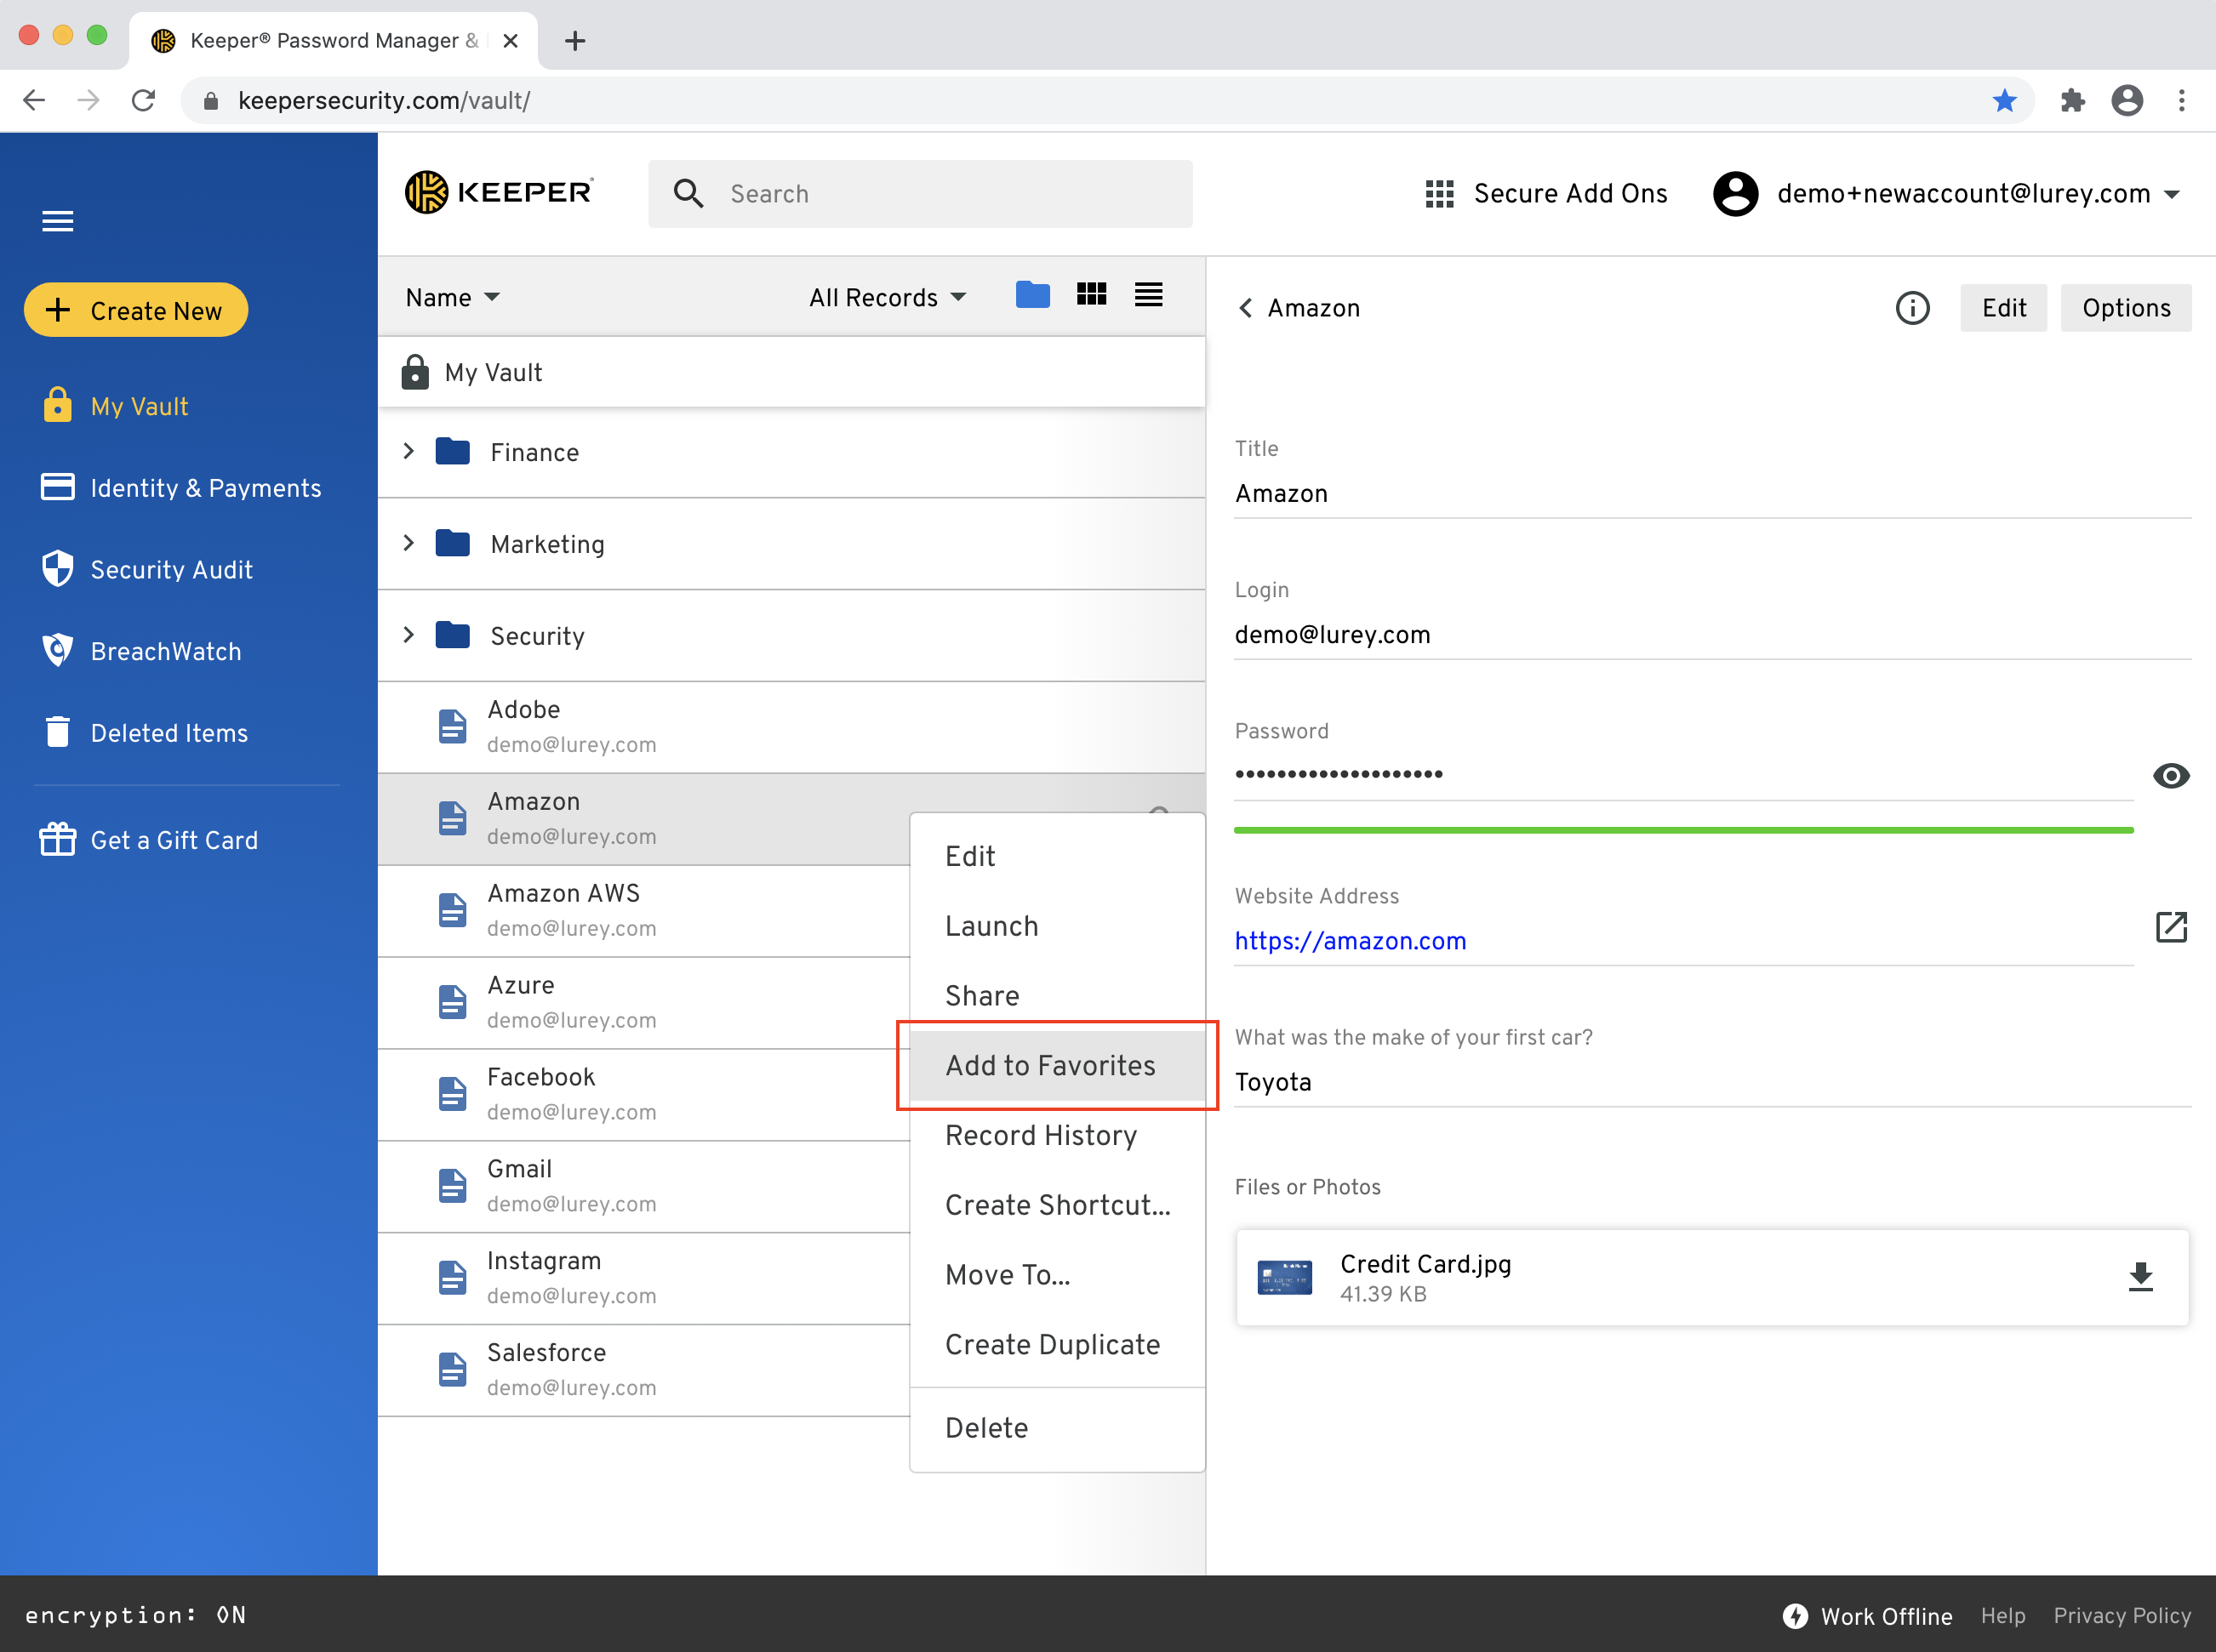Open Security Audit shield icon
2216x1652 pixels.
(x=57, y=569)
